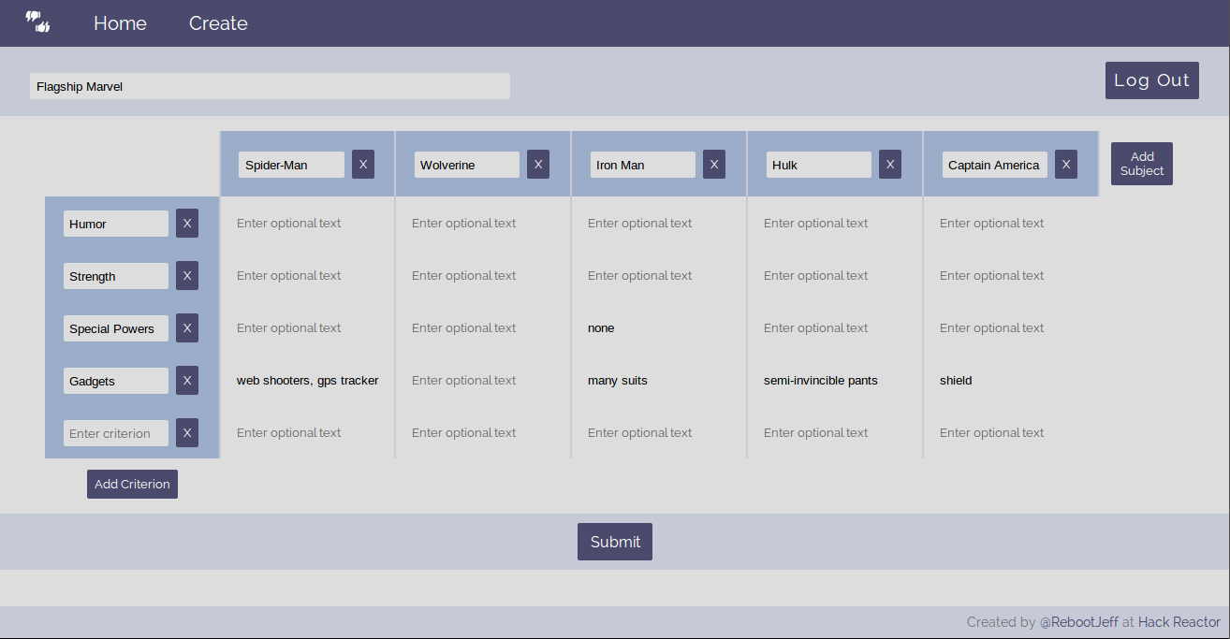The width and height of the screenshot is (1230, 639).
Task: Remove the Hulk subject with X
Action: (x=890, y=164)
